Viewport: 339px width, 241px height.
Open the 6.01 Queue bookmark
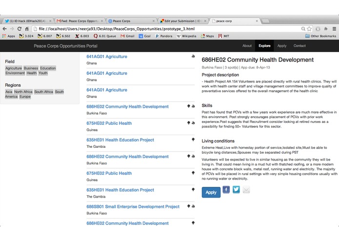tap(105, 36)
